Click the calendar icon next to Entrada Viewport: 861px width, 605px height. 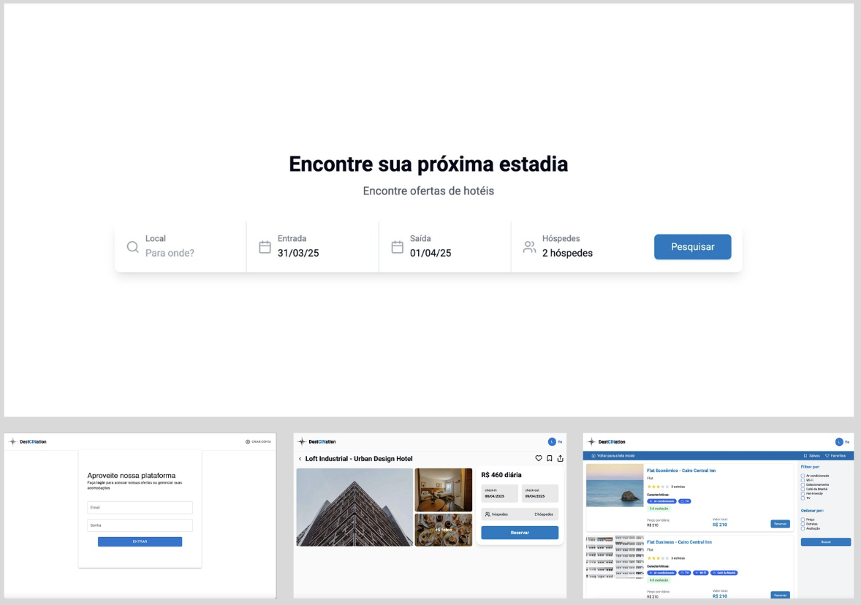click(x=265, y=246)
